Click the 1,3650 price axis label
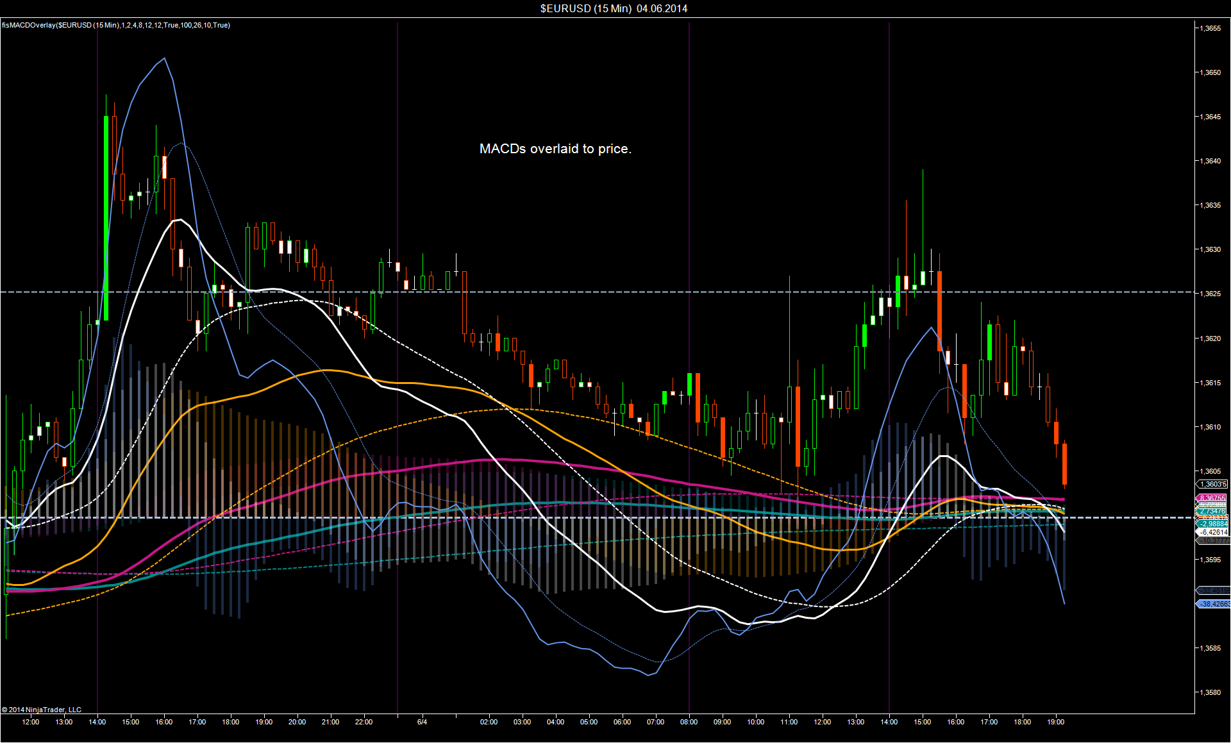1231x743 pixels. (x=1210, y=72)
